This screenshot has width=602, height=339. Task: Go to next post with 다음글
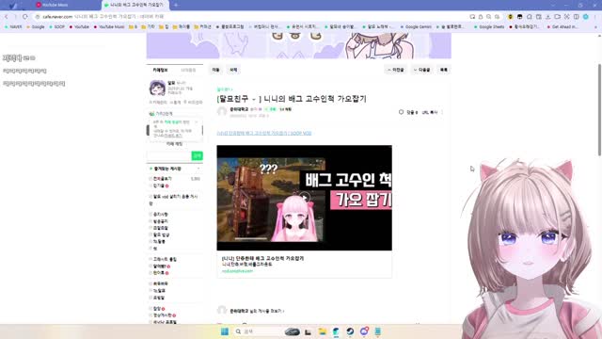point(422,70)
